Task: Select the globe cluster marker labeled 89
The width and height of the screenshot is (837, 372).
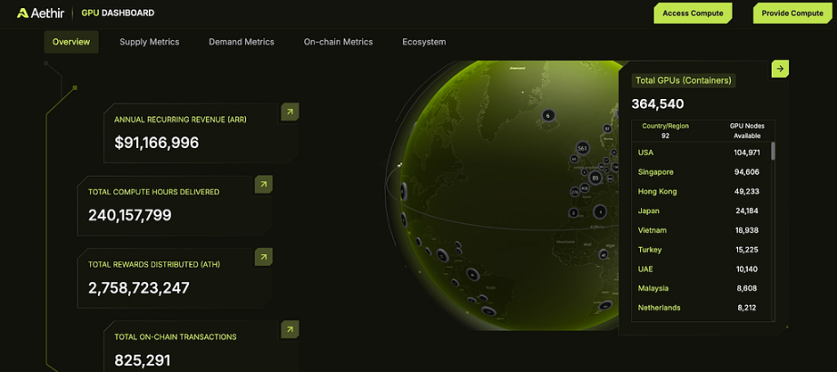Action: pyautogui.click(x=596, y=178)
